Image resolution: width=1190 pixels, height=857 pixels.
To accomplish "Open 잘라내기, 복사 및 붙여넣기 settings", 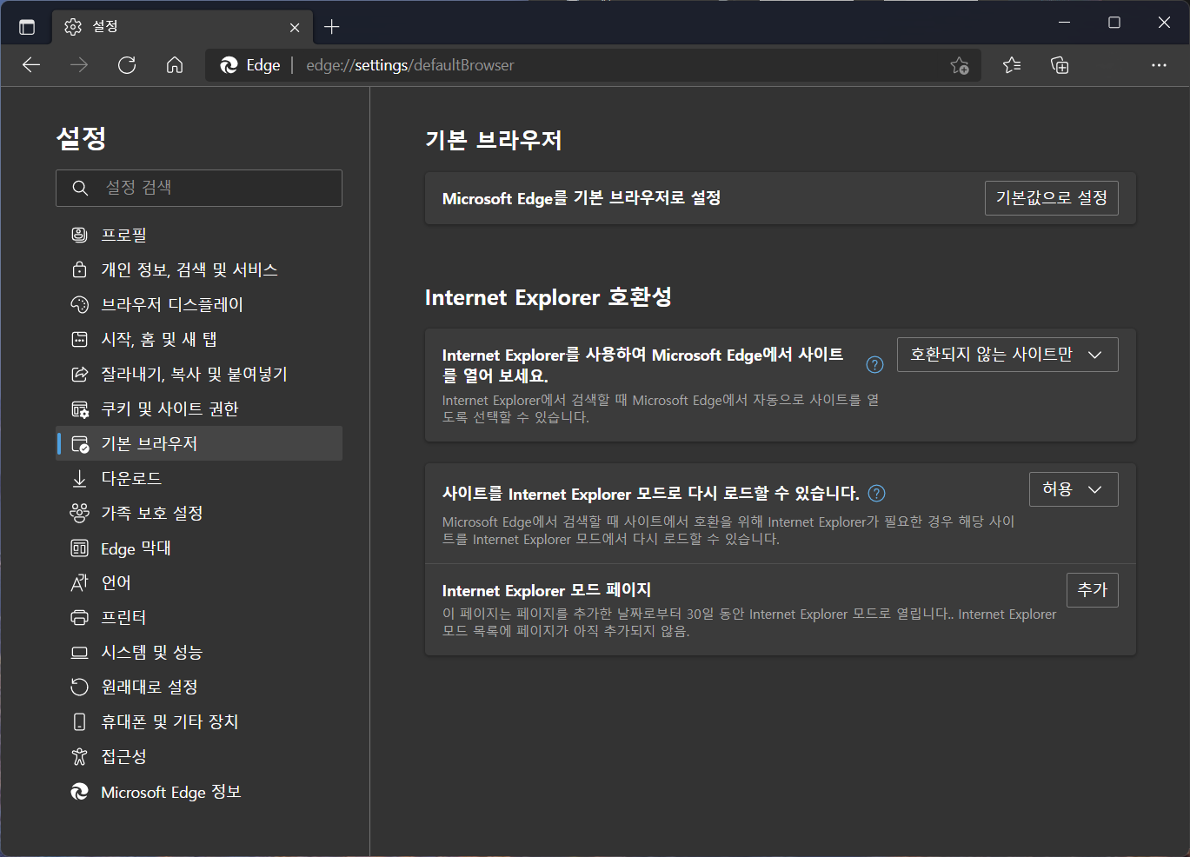I will [199, 374].
